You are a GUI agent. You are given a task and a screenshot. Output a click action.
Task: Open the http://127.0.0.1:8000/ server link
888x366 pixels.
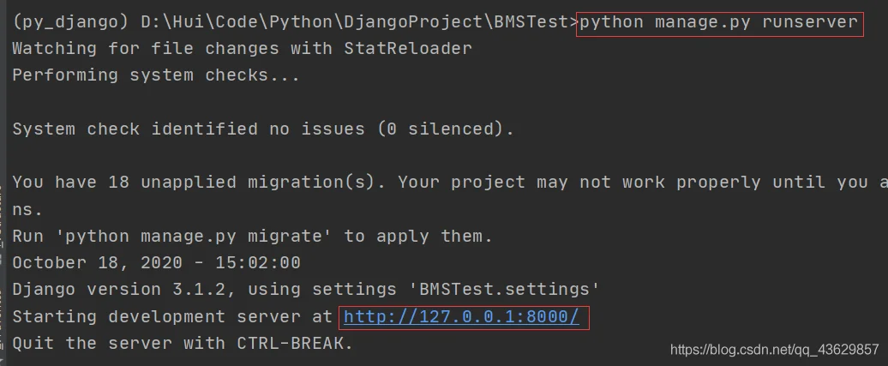pos(461,316)
